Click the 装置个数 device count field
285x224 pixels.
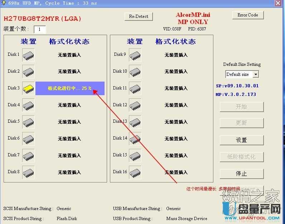click(x=40, y=29)
